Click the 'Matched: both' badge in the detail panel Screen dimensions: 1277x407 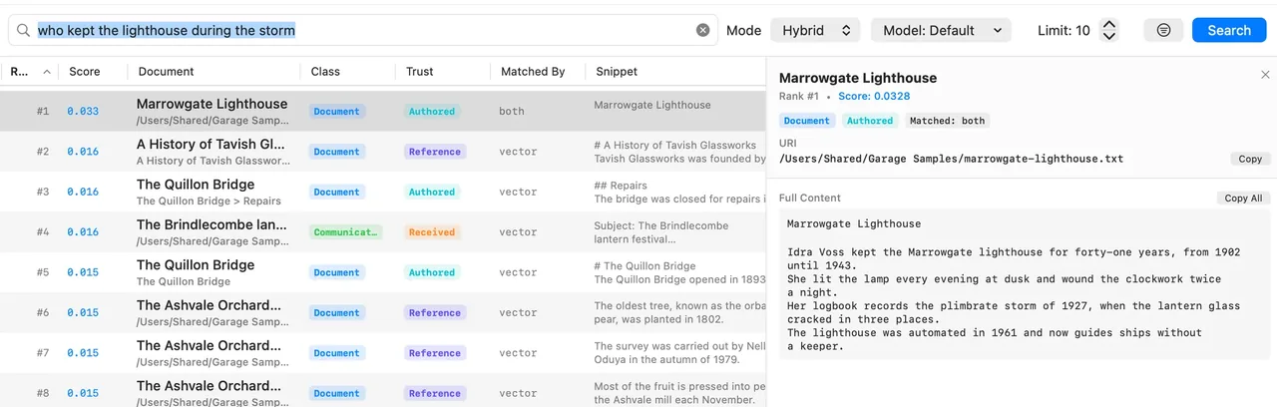(948, 121)
